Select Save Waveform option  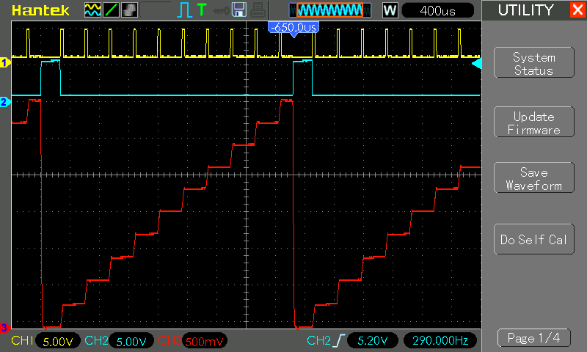(x=533, y=179)
